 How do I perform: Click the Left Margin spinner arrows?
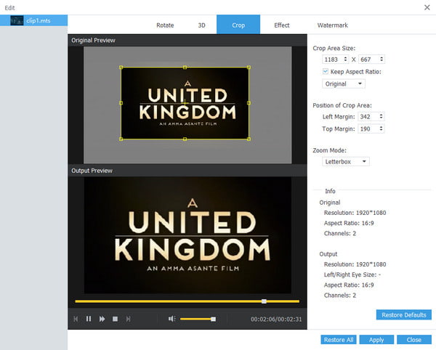(x=381, y=116)
